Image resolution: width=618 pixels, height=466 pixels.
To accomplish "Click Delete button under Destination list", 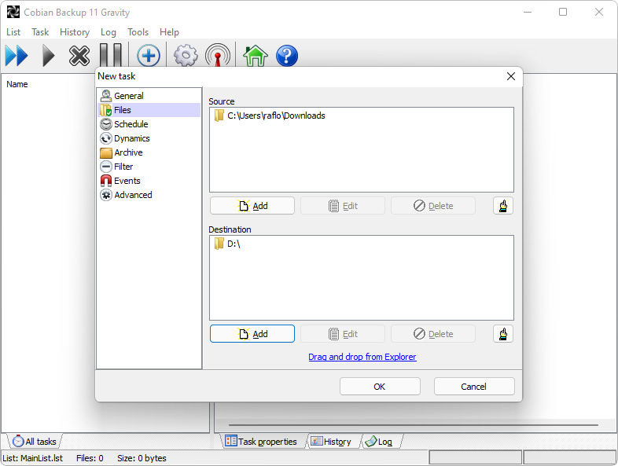I will [433, 334].
